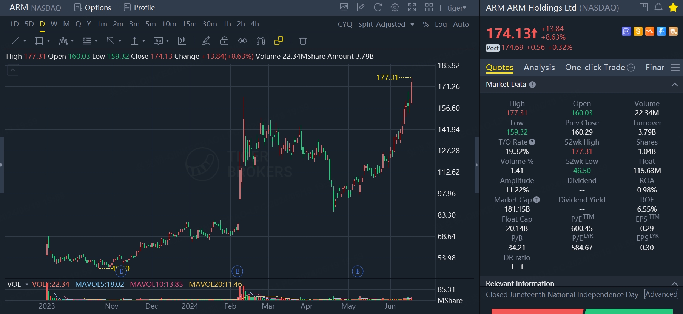This screenshot has height=314, width=683.
Task: Select the price range measure tool
Action: [x=134, y=41]
